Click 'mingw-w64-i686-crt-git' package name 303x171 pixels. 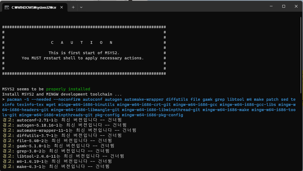[x=144, y=105]
